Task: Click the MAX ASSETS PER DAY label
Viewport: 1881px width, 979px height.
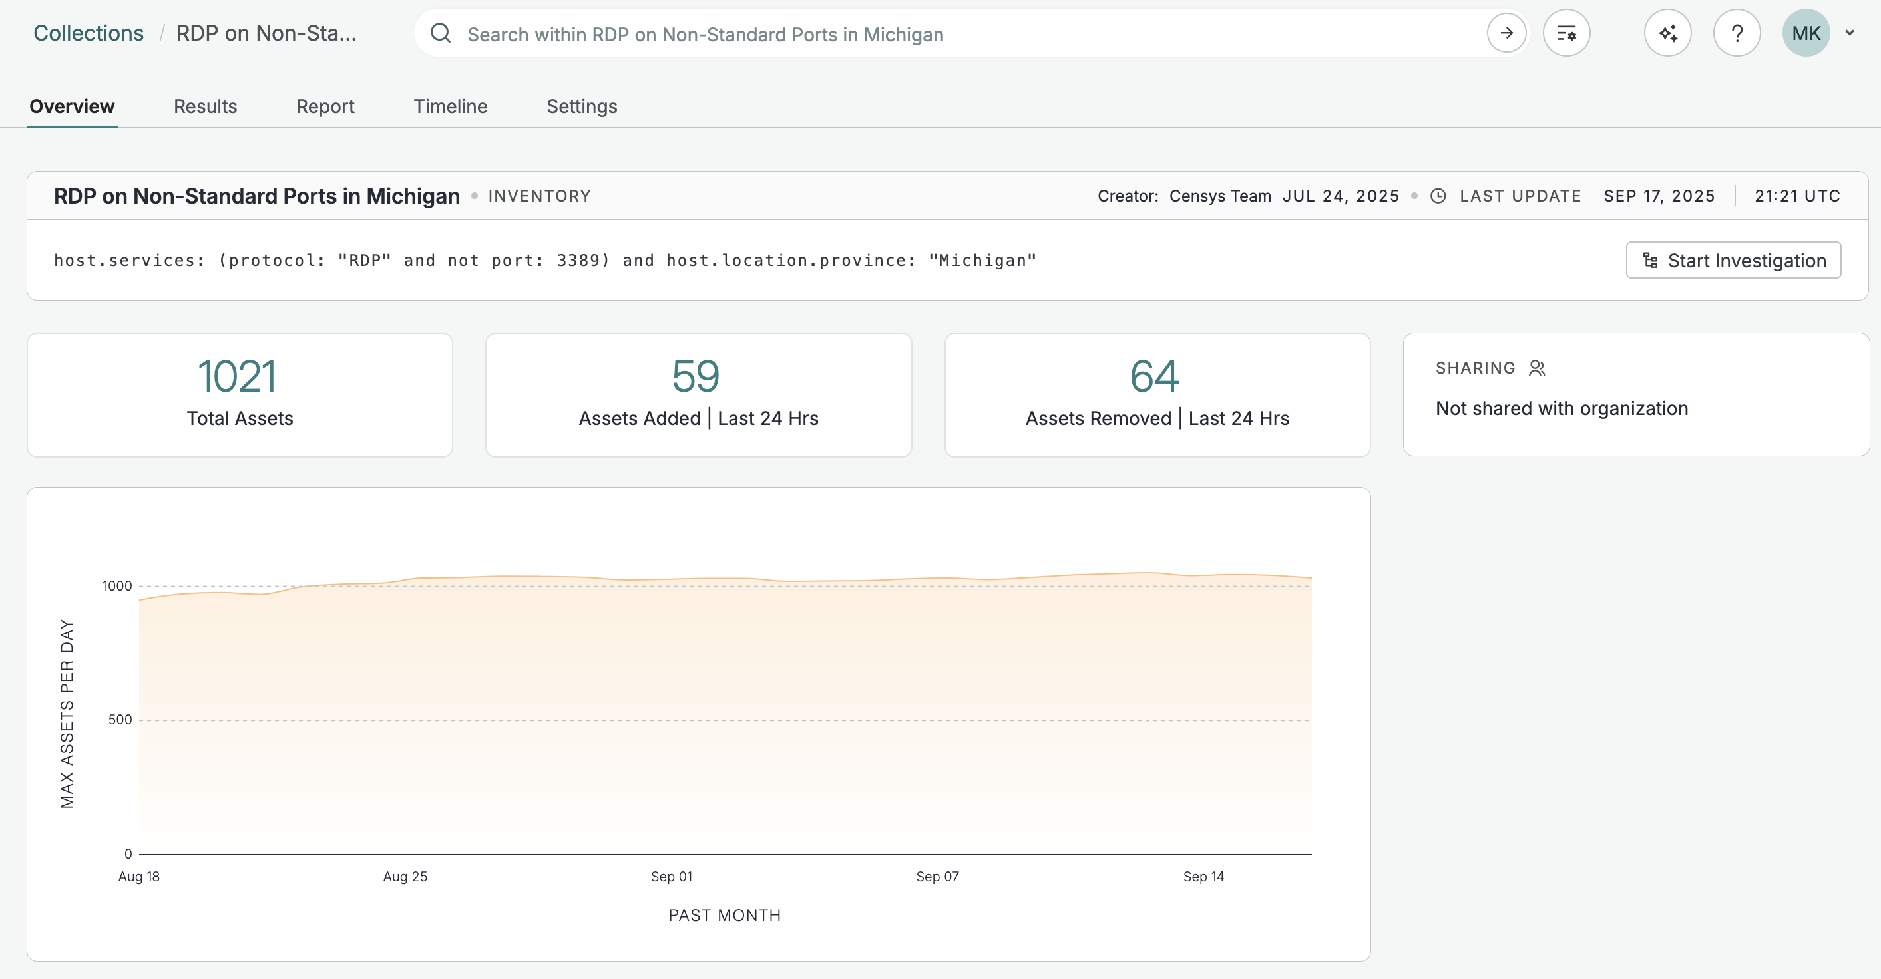Action: [x=67, y=714]
